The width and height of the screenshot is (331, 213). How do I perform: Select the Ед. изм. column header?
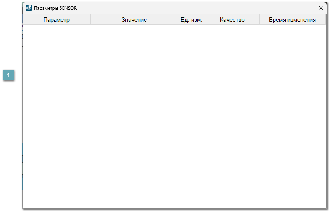(x=191, y=20)
